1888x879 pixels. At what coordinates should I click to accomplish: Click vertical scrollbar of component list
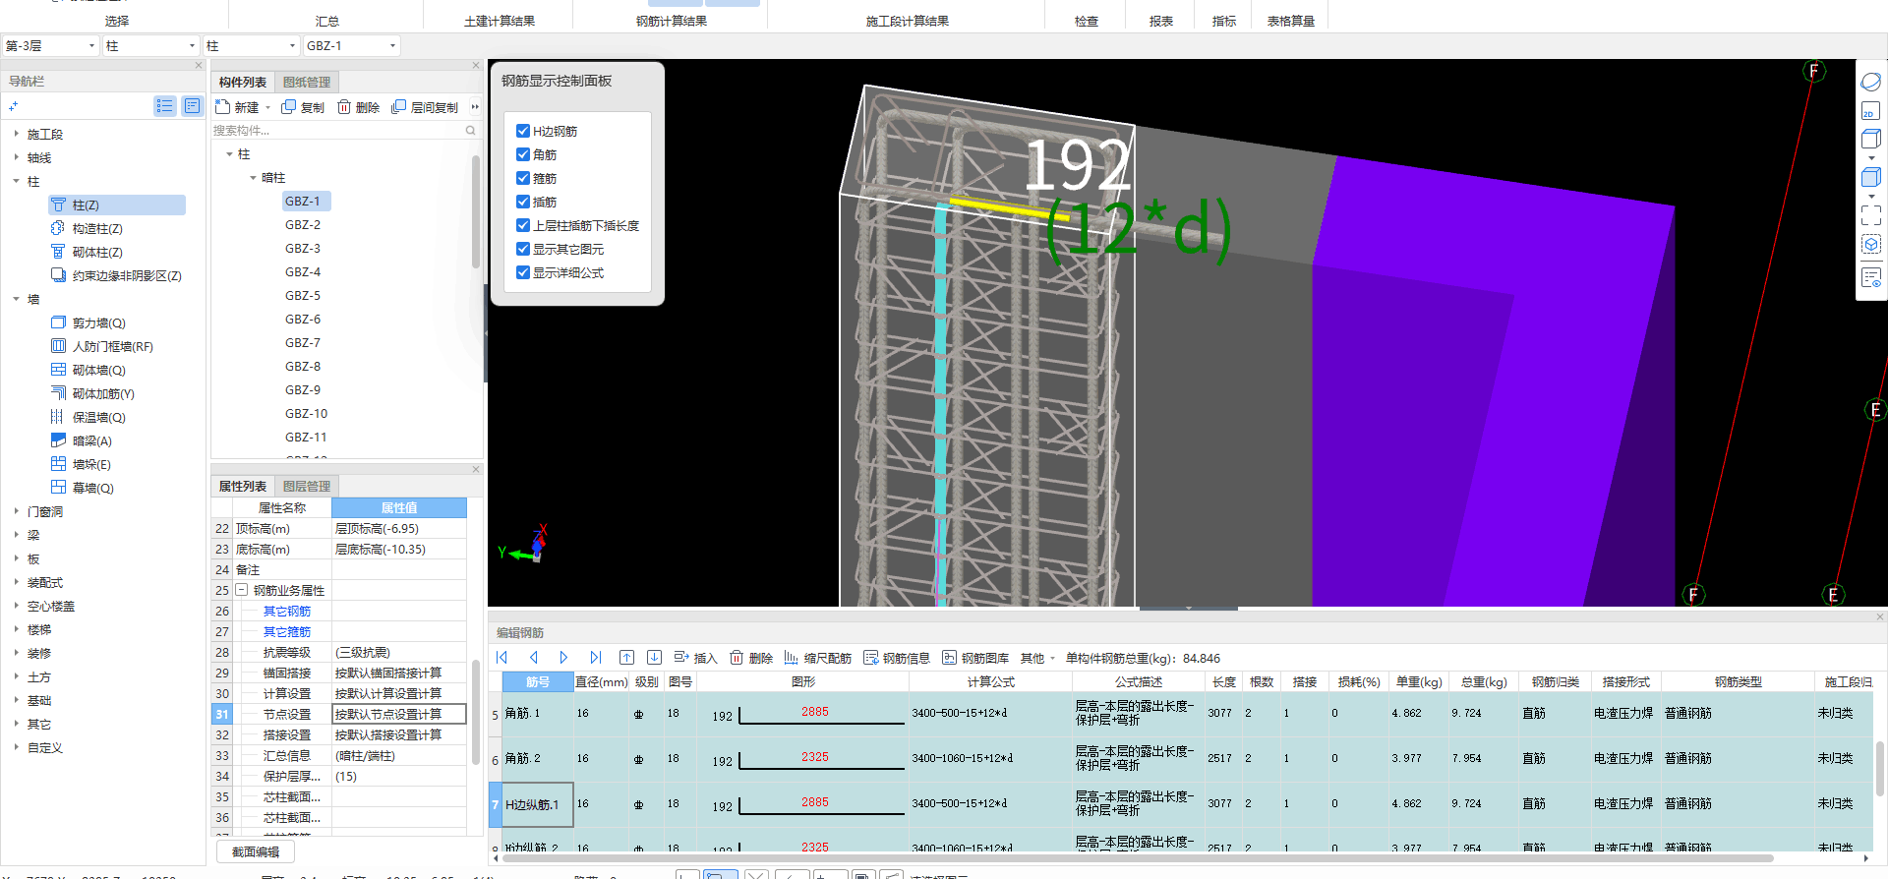pos(476,211)
